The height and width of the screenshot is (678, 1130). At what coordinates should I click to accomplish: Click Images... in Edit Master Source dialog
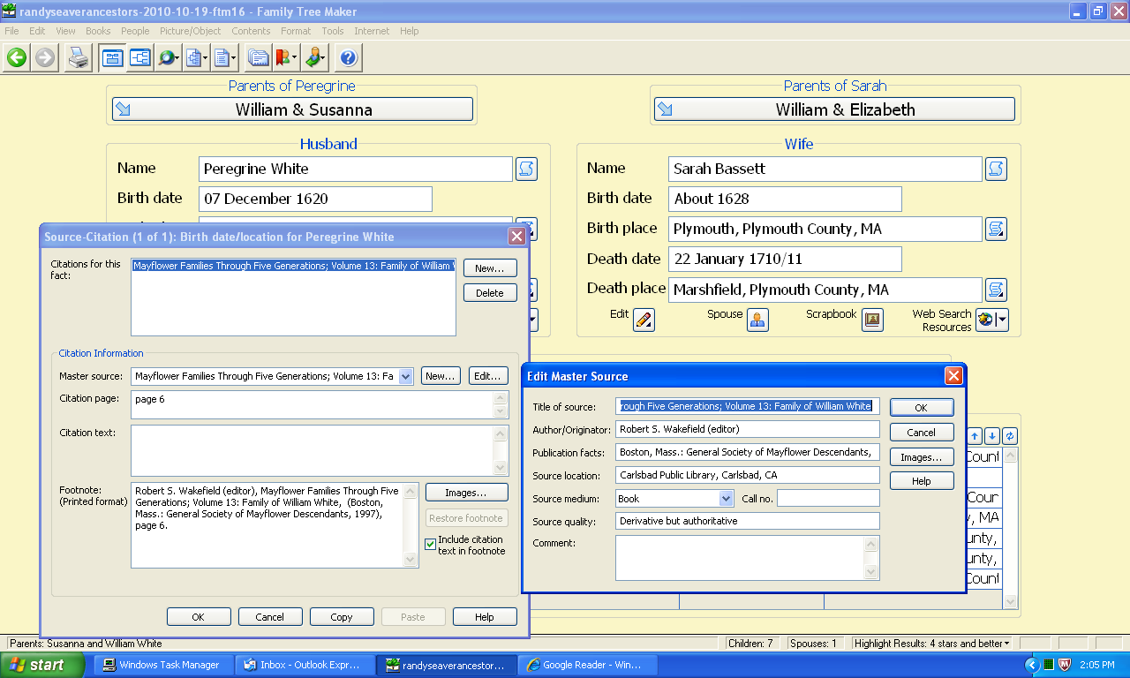click(922, 457)
